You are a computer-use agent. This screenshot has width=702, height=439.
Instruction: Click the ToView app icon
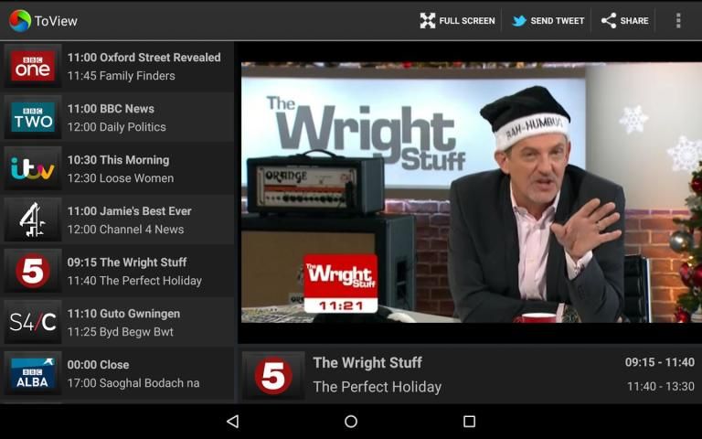point(19,20)
